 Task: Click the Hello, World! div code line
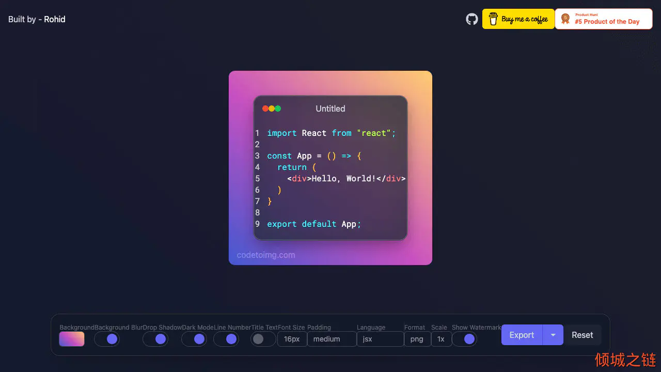(x=347, y=178)
